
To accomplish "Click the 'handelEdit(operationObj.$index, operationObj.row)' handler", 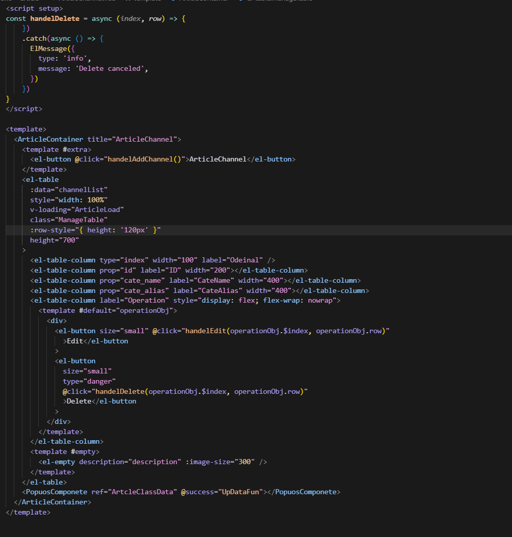I will tap(286, 331).
